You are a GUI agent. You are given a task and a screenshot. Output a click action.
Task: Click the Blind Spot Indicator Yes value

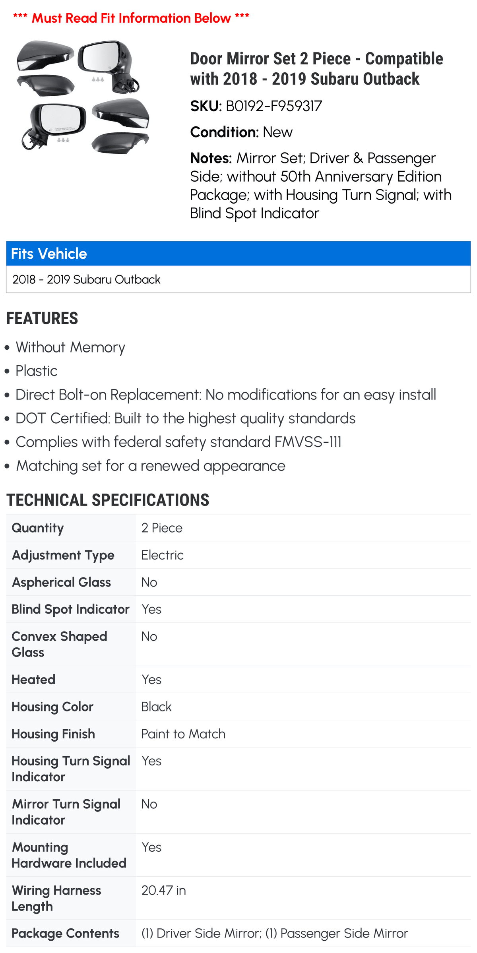(151, 609)
